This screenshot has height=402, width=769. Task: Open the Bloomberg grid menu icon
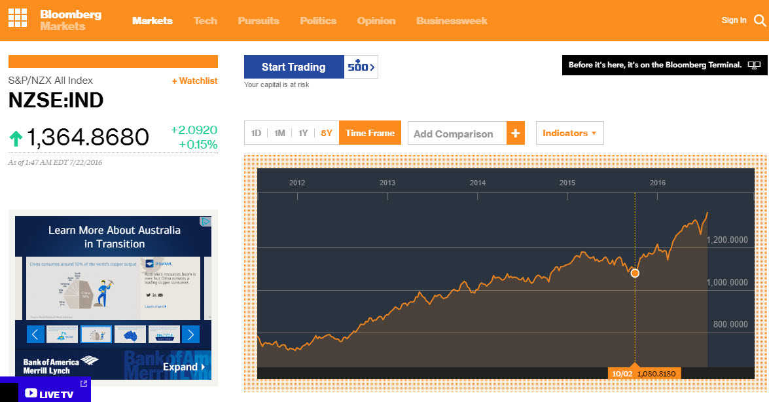point(18,18)
